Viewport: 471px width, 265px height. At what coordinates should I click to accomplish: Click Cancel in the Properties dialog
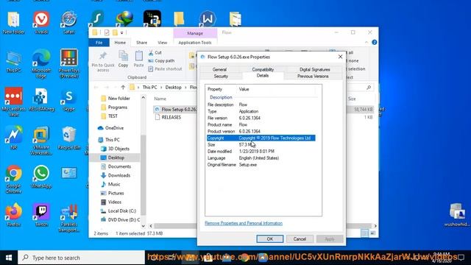tap(300, 239)
